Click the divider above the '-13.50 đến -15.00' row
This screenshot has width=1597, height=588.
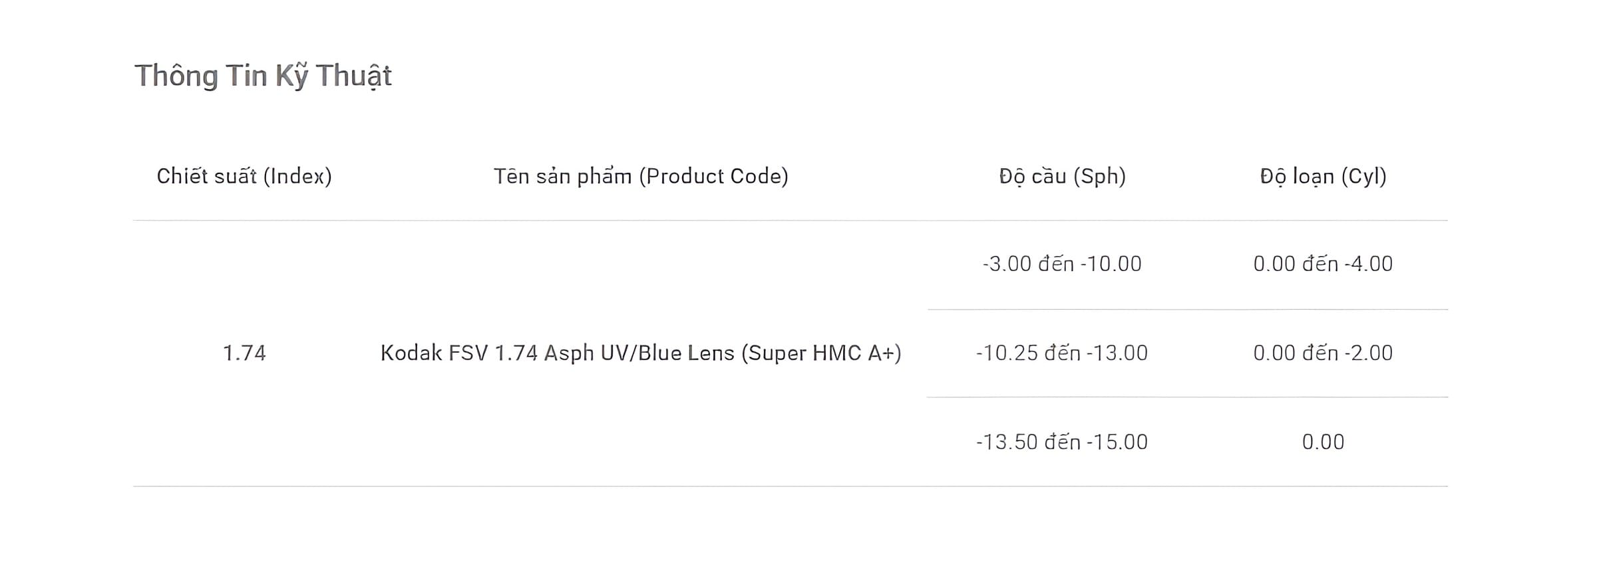1188,397
